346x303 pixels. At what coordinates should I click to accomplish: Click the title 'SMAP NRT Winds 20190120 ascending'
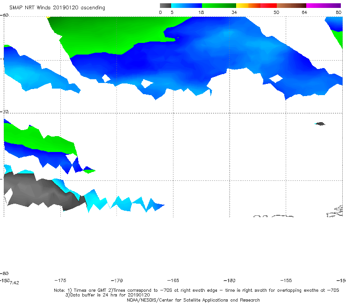pos(57,7)
